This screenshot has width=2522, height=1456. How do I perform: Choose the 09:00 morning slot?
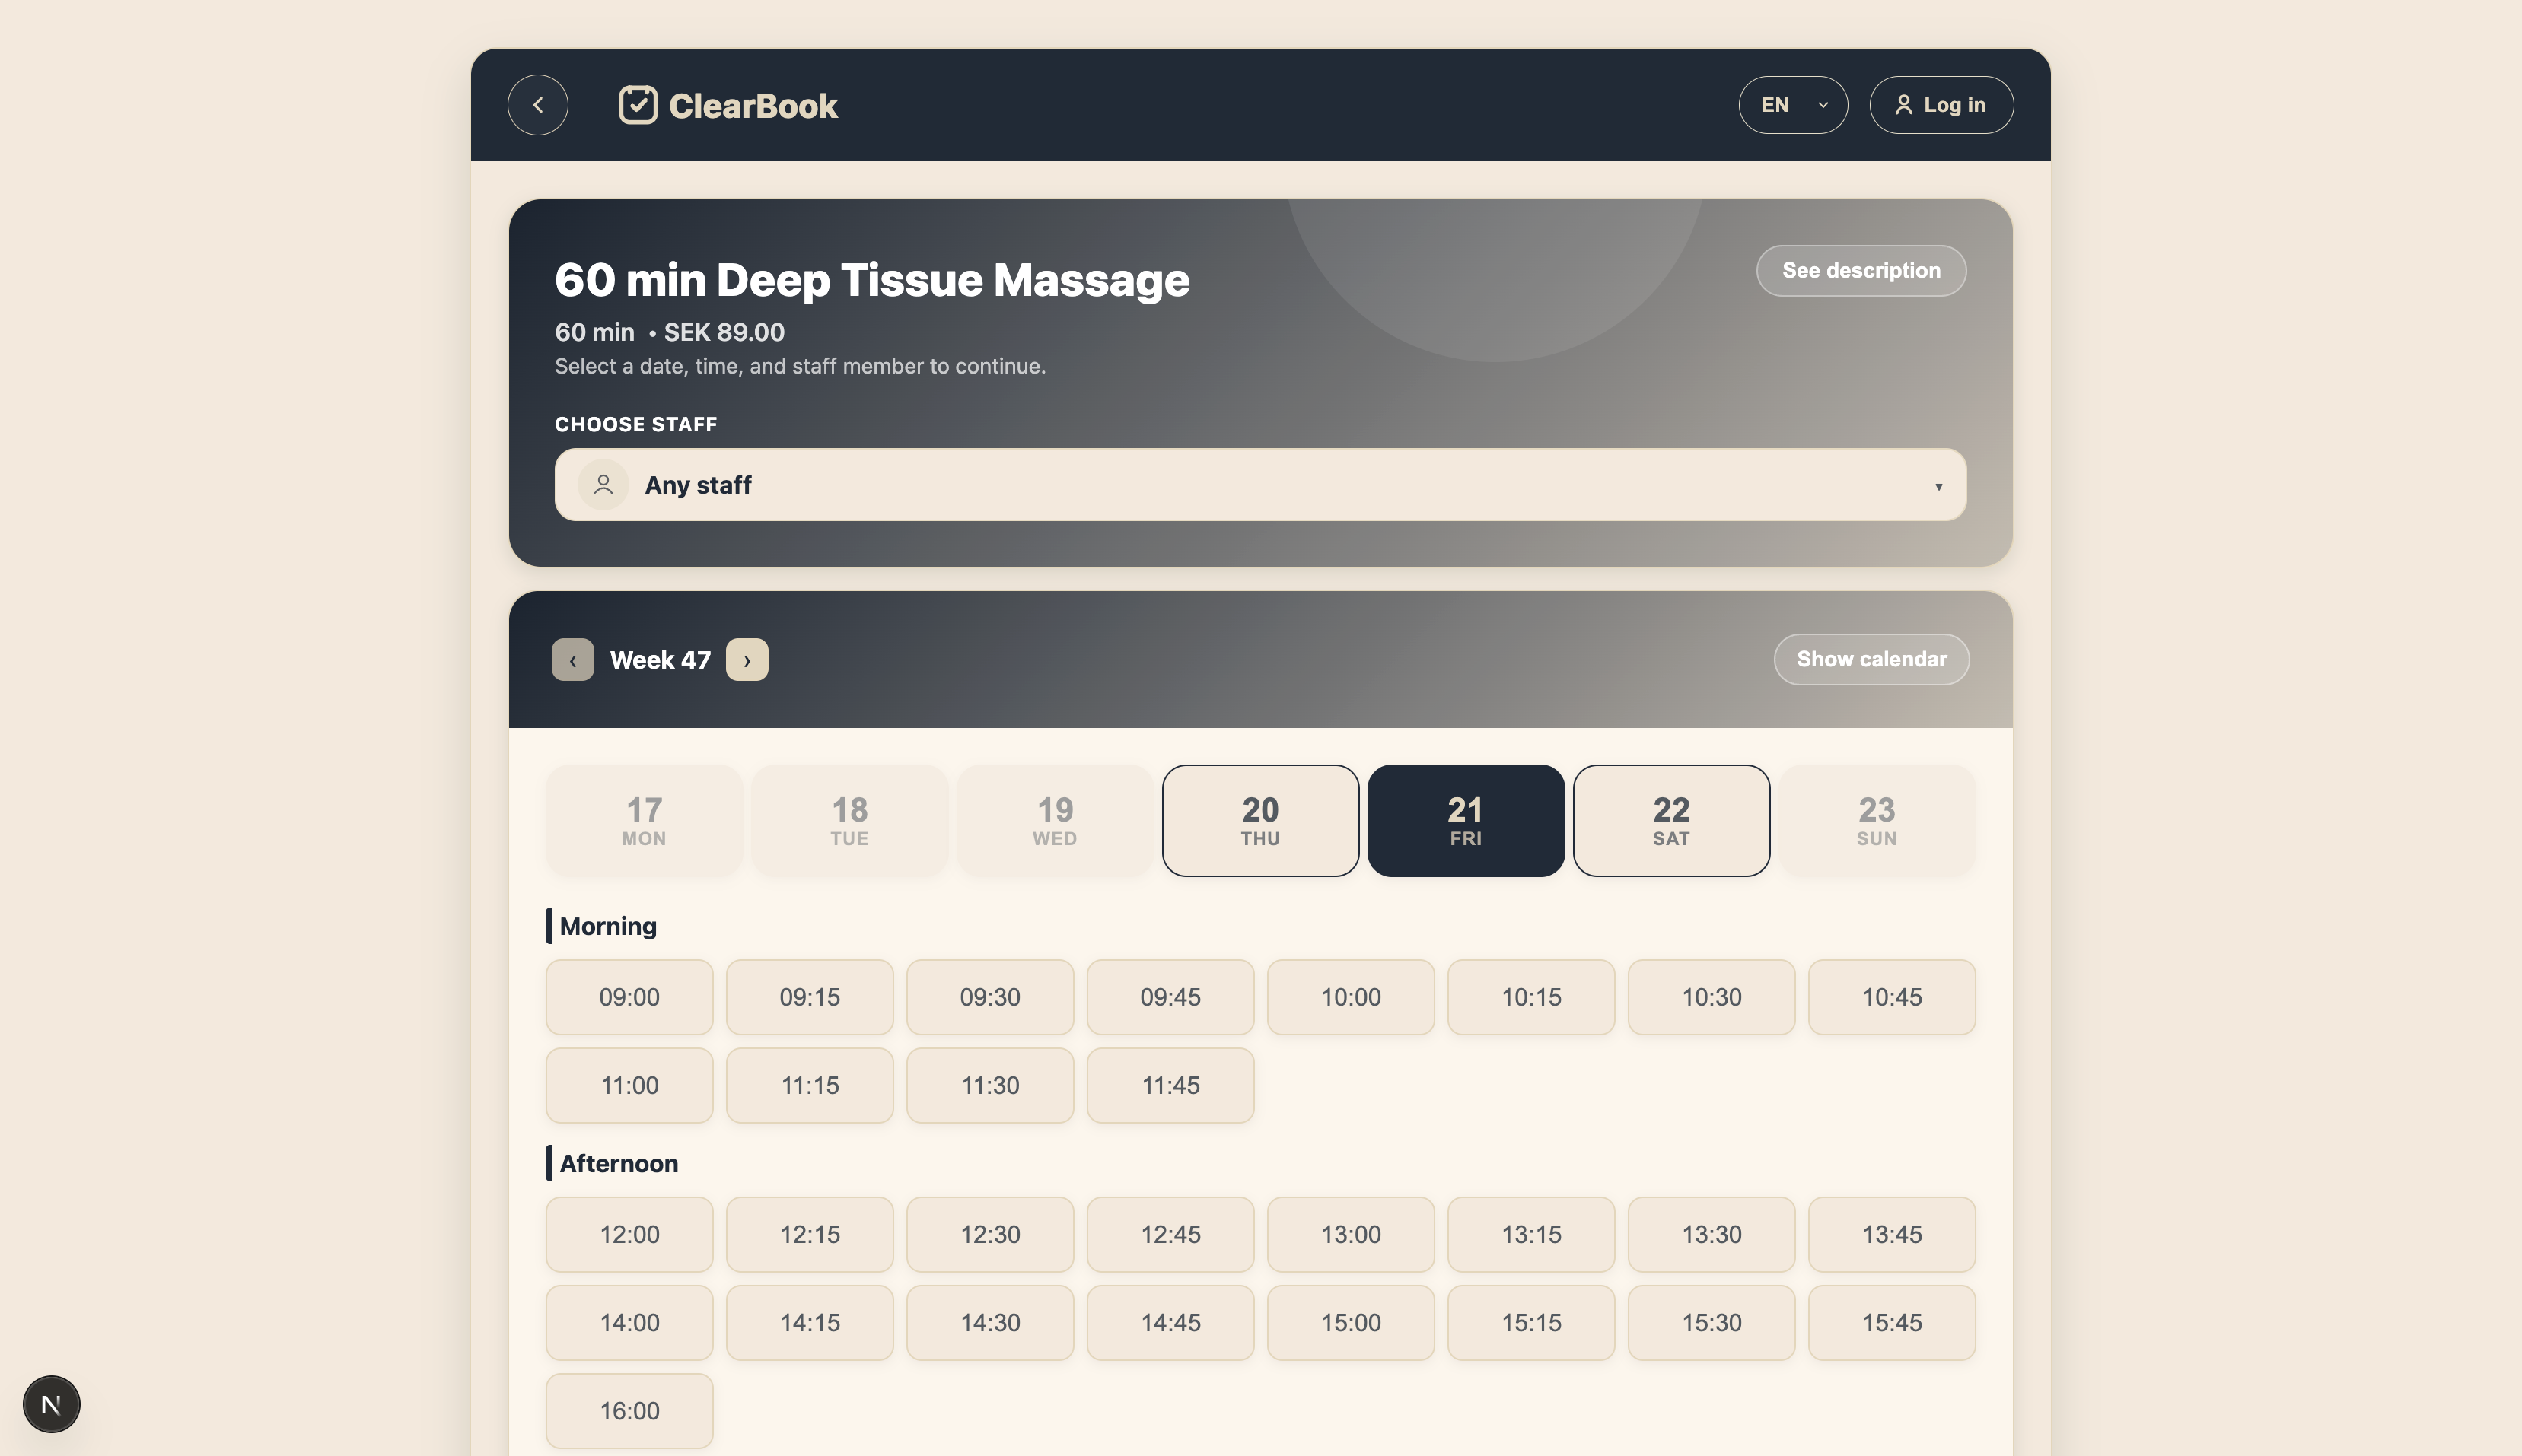coord(629,997)
